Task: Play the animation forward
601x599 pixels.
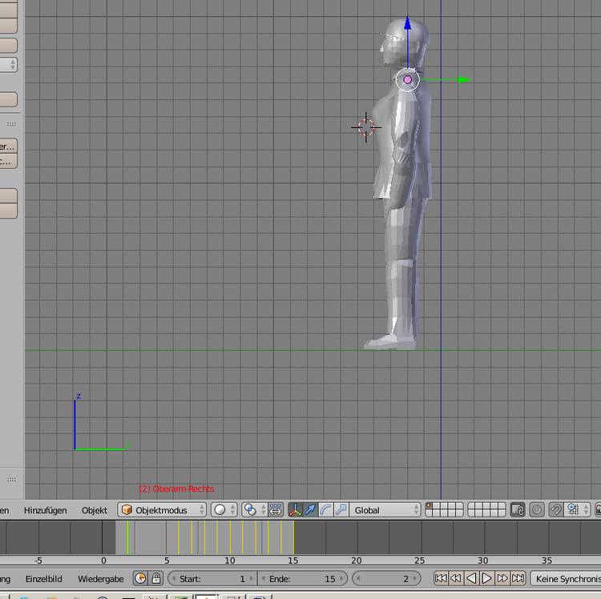Action: pos(486,578)
